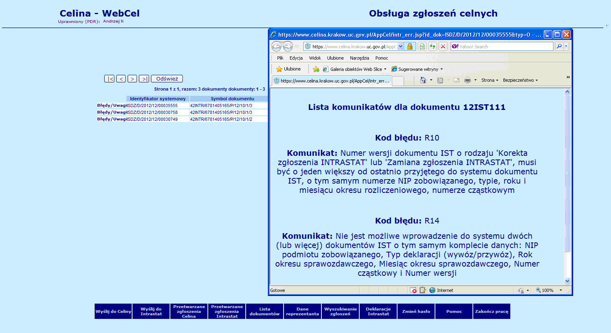Show more command bar items chevron
The image size is (611, 333).
coord(568,77)
